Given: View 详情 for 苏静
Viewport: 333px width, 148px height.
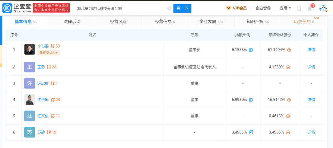Looking at the screenshot, I should tap(311, 132).
